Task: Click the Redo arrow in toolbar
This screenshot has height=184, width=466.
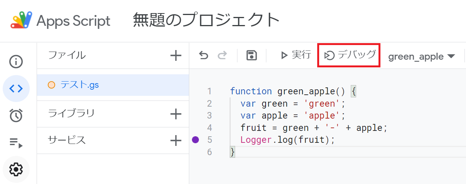Action: [x=222, y=56]
